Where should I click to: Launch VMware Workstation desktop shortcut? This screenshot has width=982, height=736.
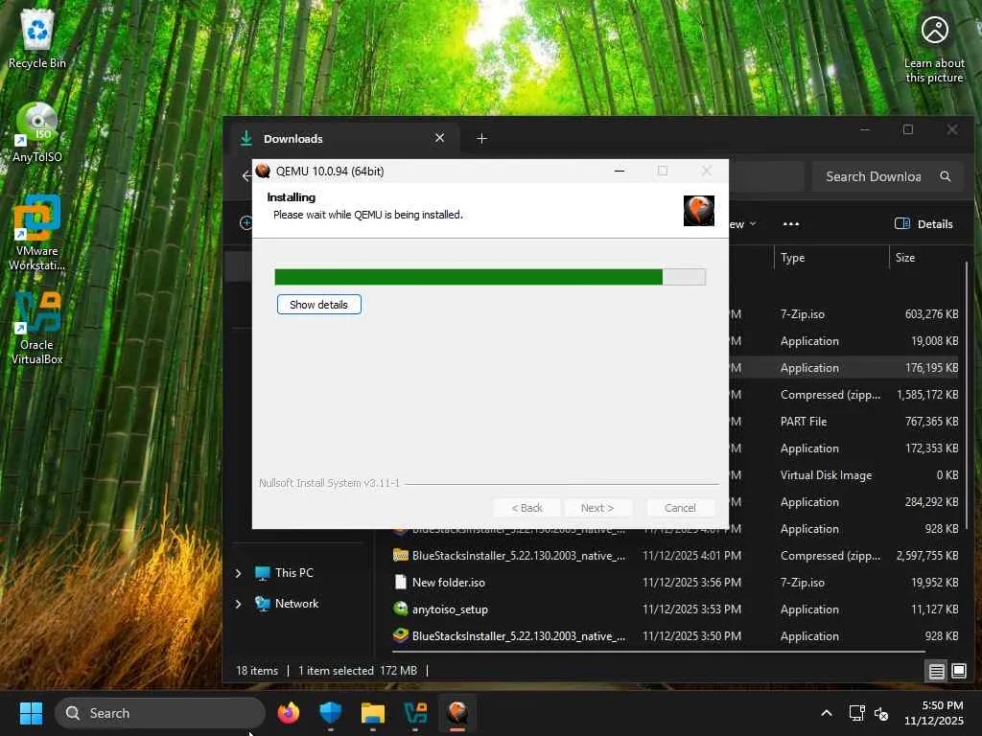[x=37, y=233]
